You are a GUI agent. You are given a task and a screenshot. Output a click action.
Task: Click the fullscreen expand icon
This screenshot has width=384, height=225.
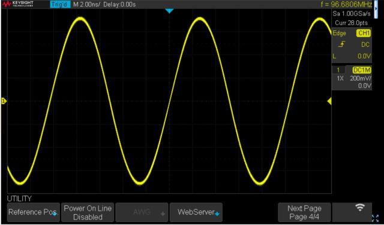(375, 218)
